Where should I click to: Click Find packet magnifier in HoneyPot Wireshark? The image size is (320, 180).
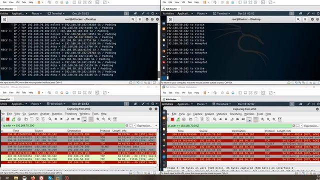pyautogui.click(x=50, y=119)
